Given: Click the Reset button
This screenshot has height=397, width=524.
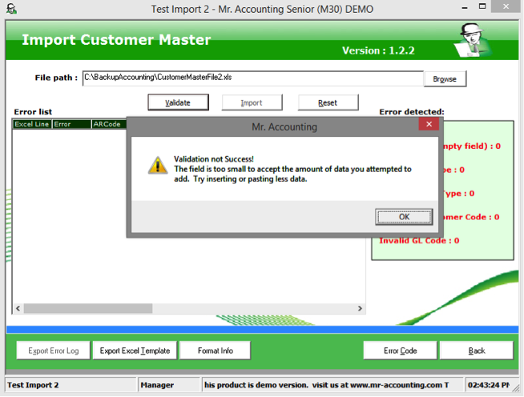Looking at the screenshot, I should coord(329,102).
